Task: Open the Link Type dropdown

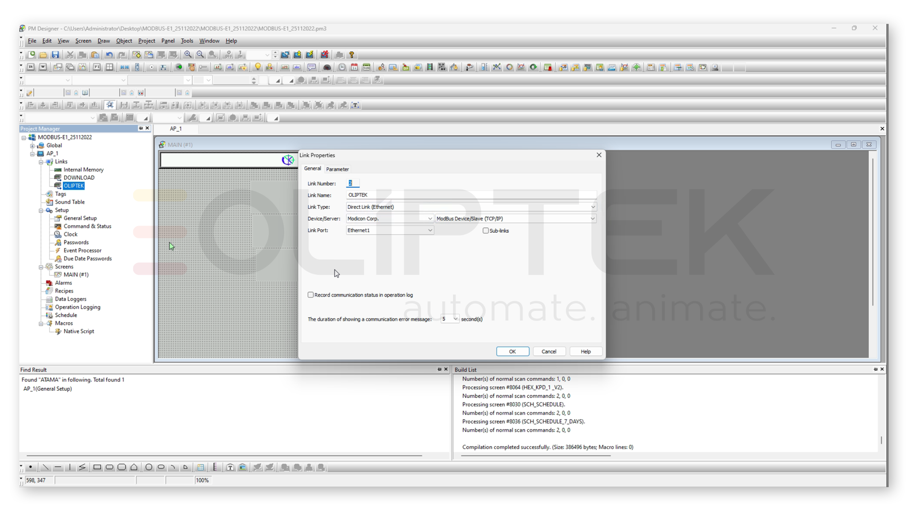Action: (x=592, y=207)
